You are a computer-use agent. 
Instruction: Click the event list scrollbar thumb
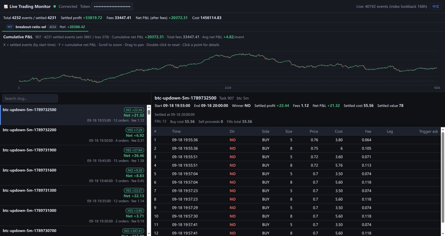149,112
